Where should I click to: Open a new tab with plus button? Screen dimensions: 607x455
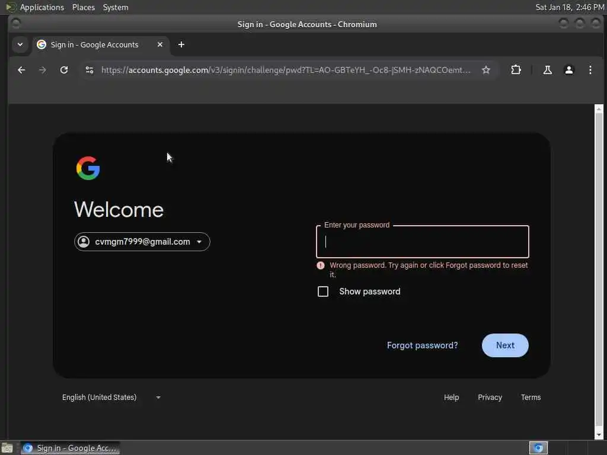[181, 44]
